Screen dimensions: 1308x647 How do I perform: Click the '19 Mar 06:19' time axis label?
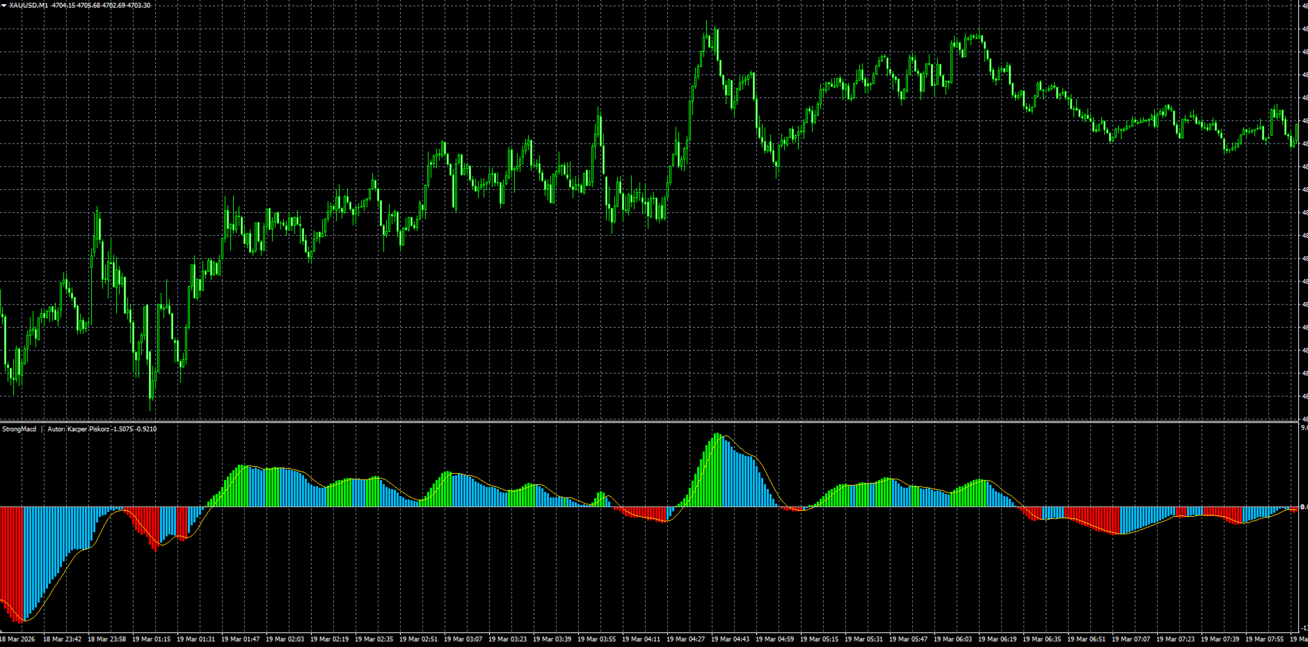(997, 639)
